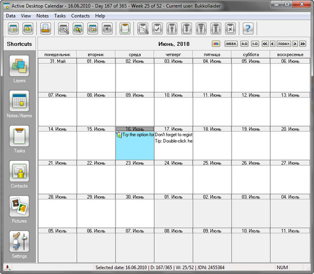Select the 13. Июнь date header
Viewport: 314px width, 274px height.
290,95
